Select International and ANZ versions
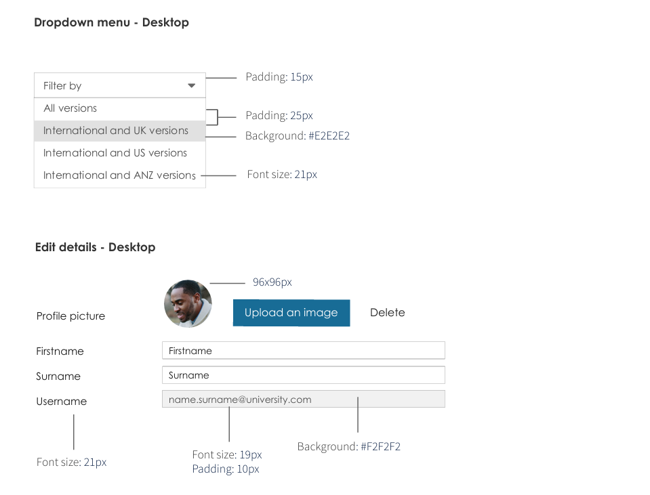The width and height of the screenshot is (650, 495). pyautogui.click(x=119, y=175)
